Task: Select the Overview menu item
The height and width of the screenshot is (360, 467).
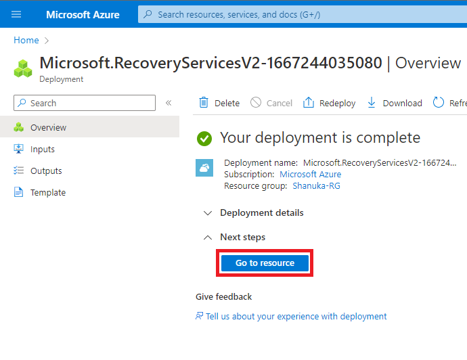Action: tap(48, 127)
